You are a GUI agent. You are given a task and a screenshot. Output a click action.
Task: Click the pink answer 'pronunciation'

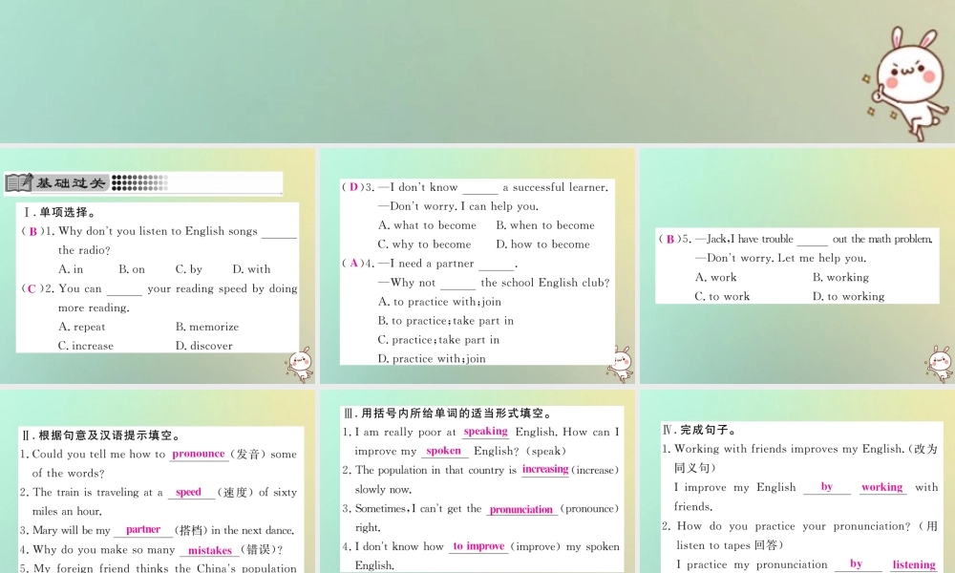click(x=521, y=510)
